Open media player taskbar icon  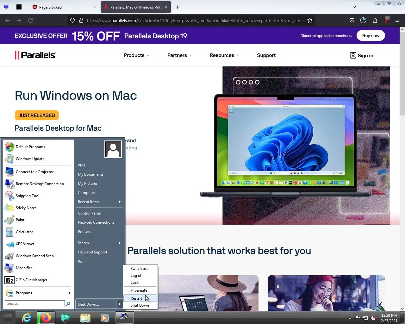tap(105, 317)
